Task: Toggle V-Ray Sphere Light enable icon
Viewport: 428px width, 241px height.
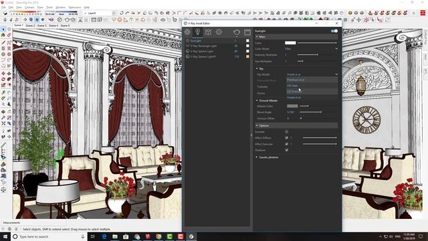Action: [x=187, y=51]
